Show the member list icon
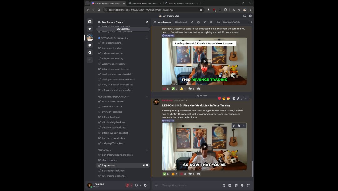The width and height of the screenshot is (338, 191). (211, 22)
